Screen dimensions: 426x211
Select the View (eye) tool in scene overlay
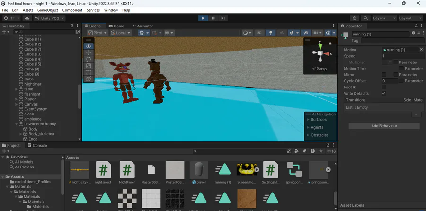click(x=89, y=46)
